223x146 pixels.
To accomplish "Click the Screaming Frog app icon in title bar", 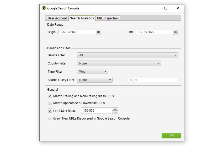I will (44, 8).
